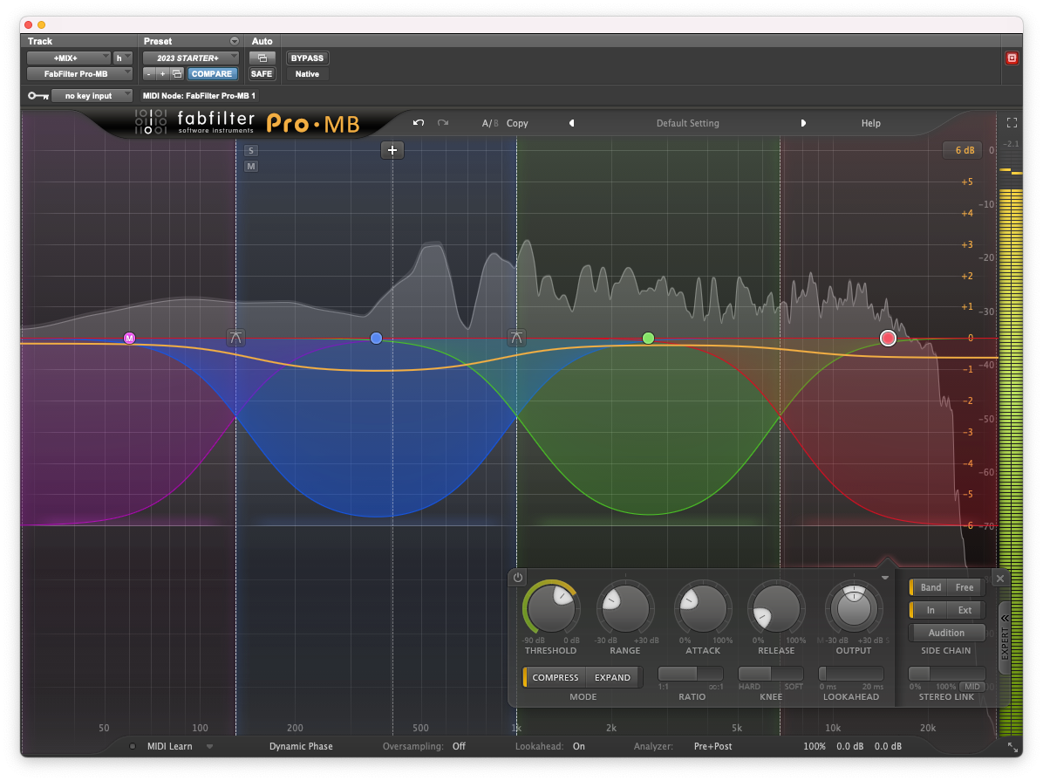1043x781 pixels.
Task: Select Band side chain option
Action: pyautogui.click(x=931, y=587)
